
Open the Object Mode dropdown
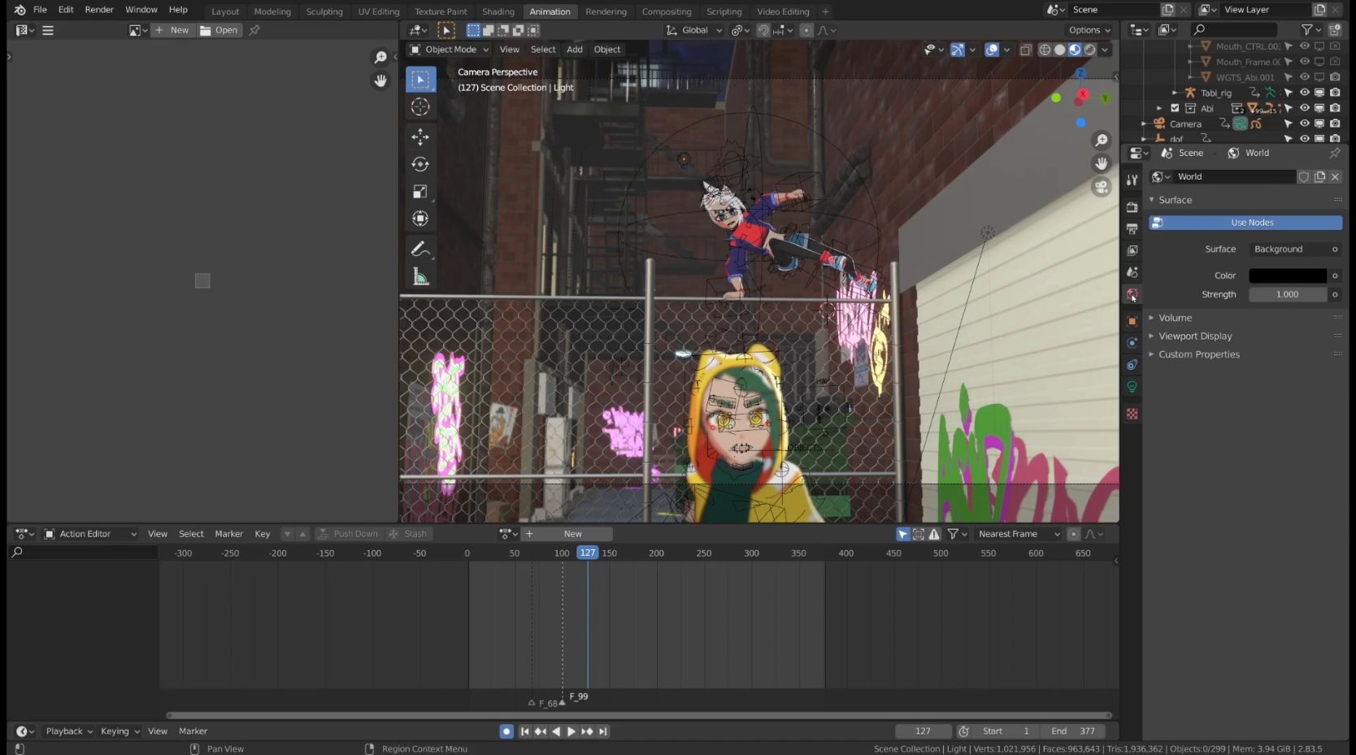[x=449, y=50]
